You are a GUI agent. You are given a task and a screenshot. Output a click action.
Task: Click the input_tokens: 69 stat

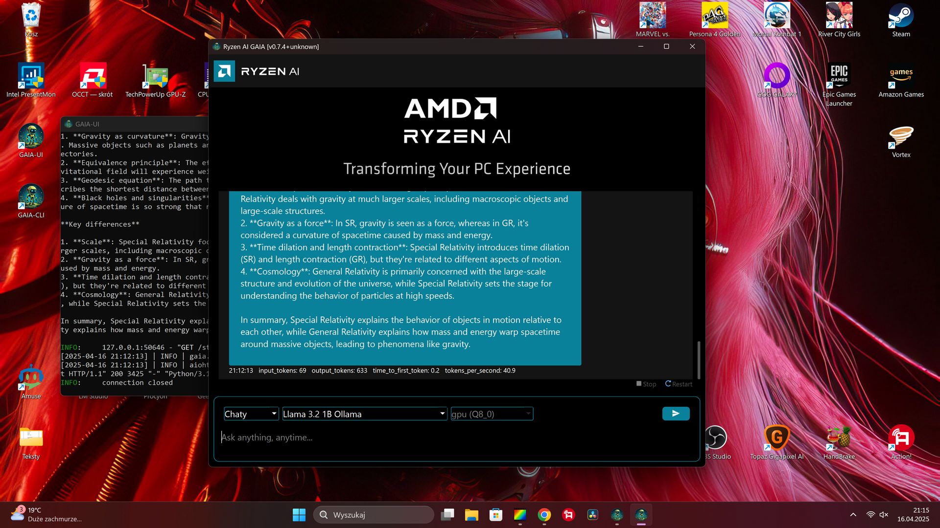point(282,371)
